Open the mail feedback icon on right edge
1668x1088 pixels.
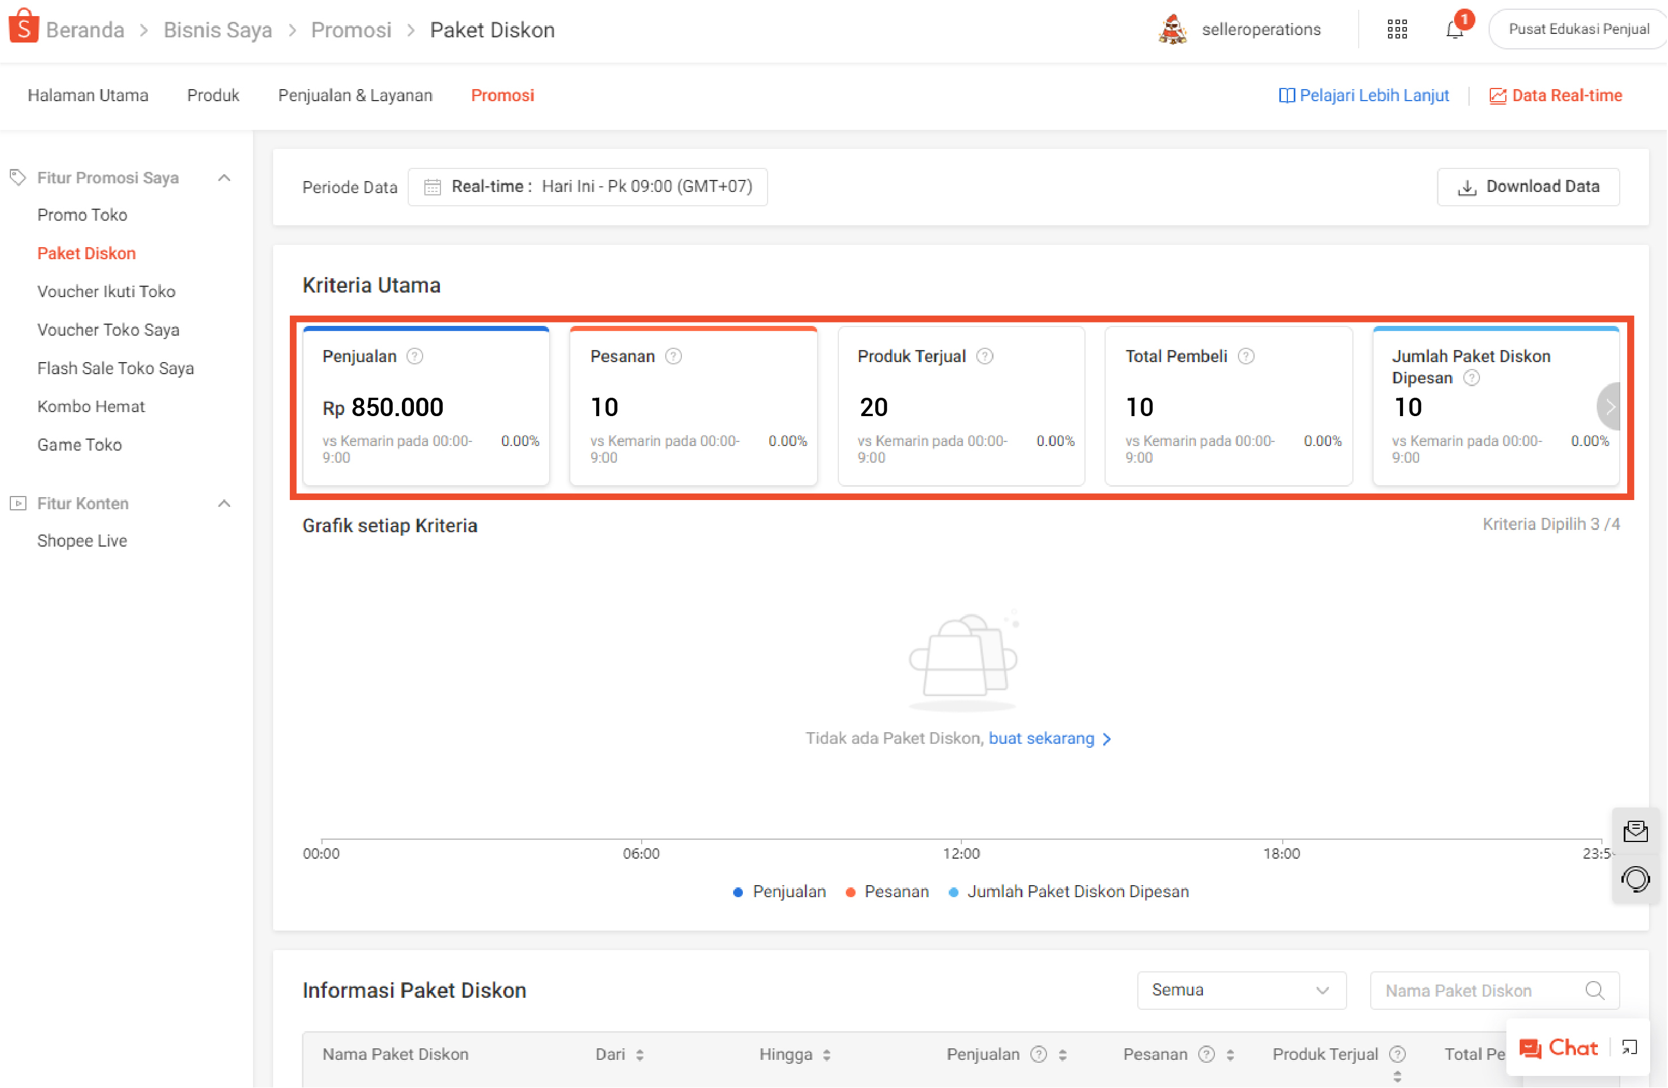(x=1635, y=831)
